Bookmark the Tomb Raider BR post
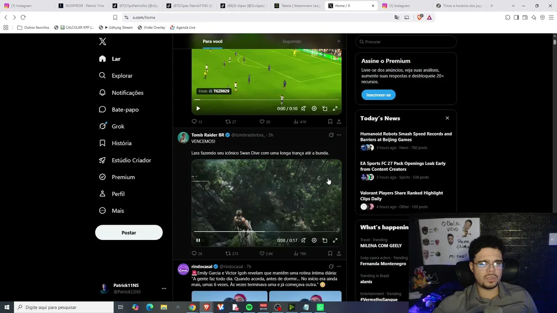 pyautogui.click(x=330, y=253)
